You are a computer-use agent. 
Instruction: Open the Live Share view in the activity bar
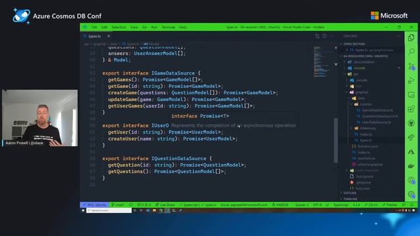(411, 138)
